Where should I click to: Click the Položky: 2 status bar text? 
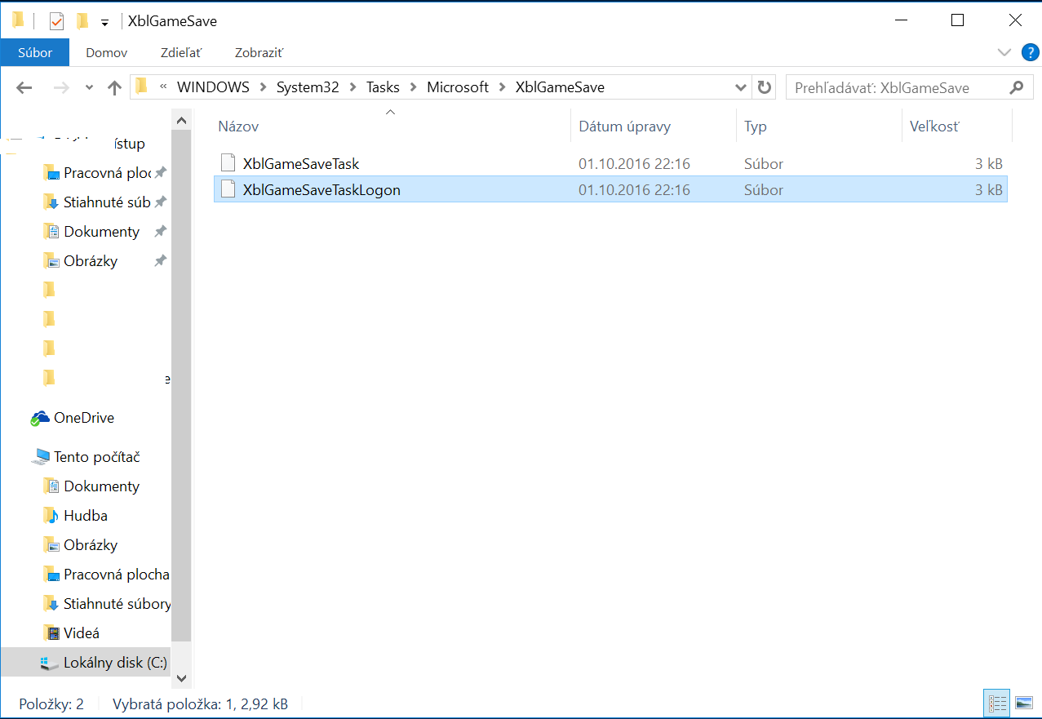point(51,703)
